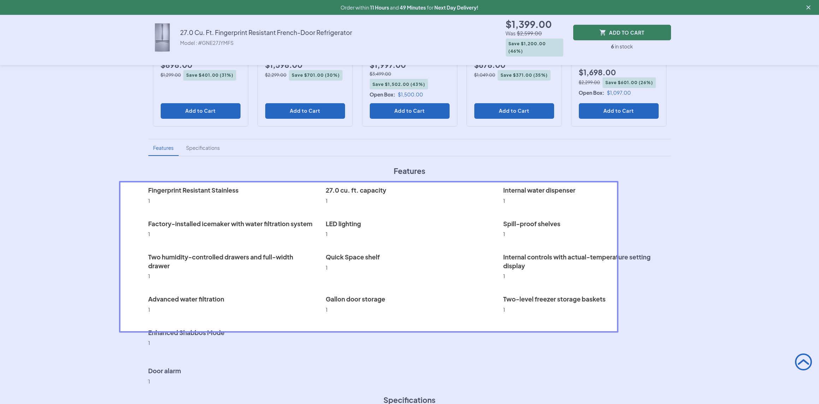Click scroll-to-top chevron circle icon
819x404 pixels.
[x=803, y=362]
